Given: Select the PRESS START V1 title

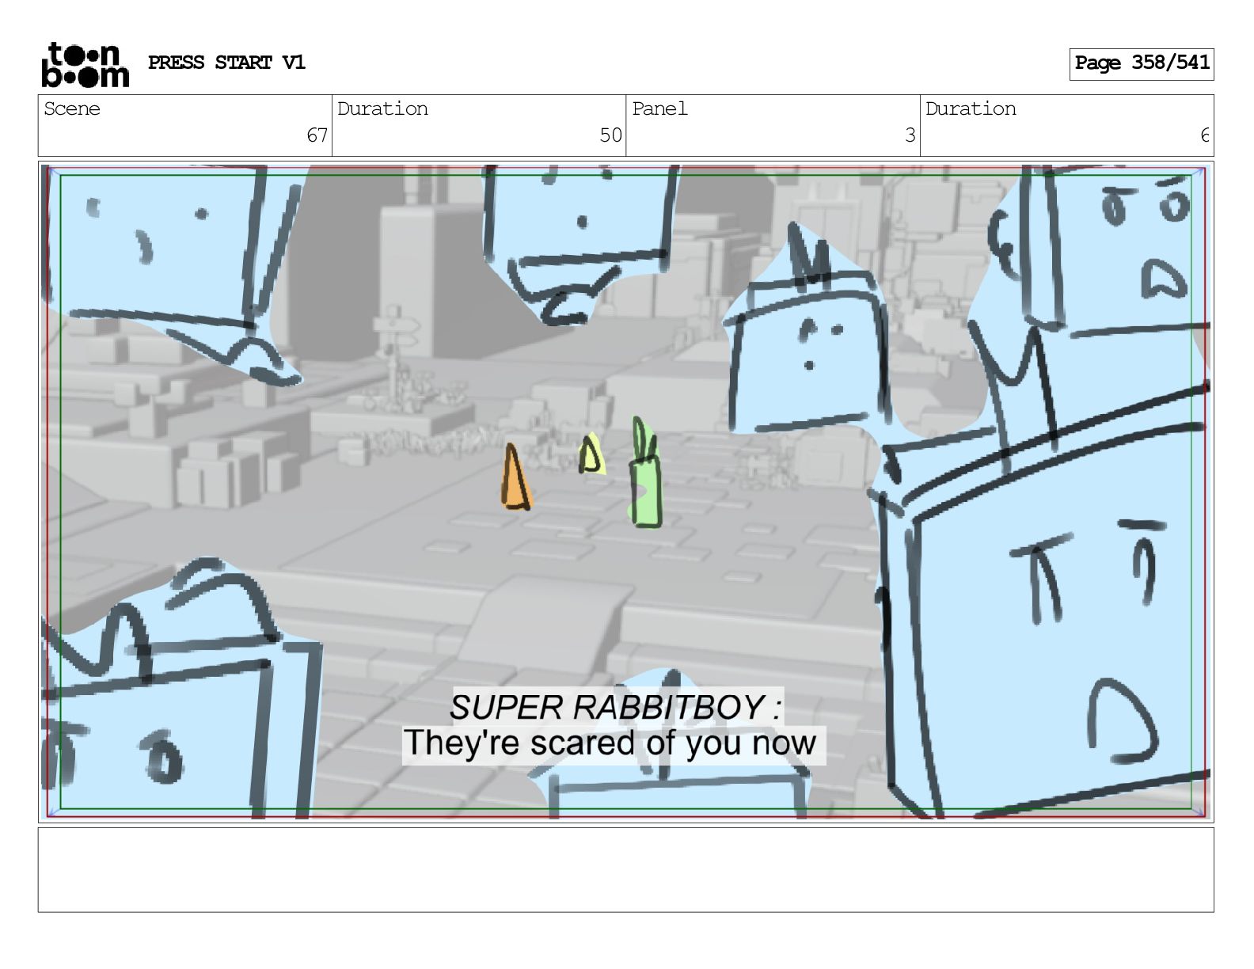Looking at the screenshot, I should [x=226, y=63].
